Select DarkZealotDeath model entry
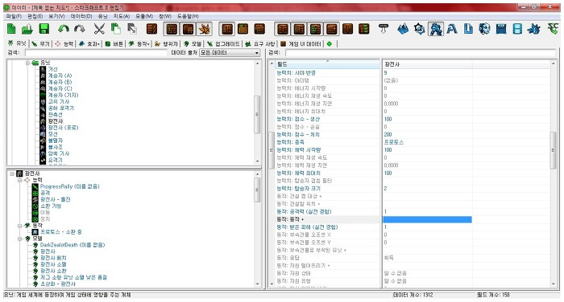Screen dimensions: 564x302 (73, 245)
